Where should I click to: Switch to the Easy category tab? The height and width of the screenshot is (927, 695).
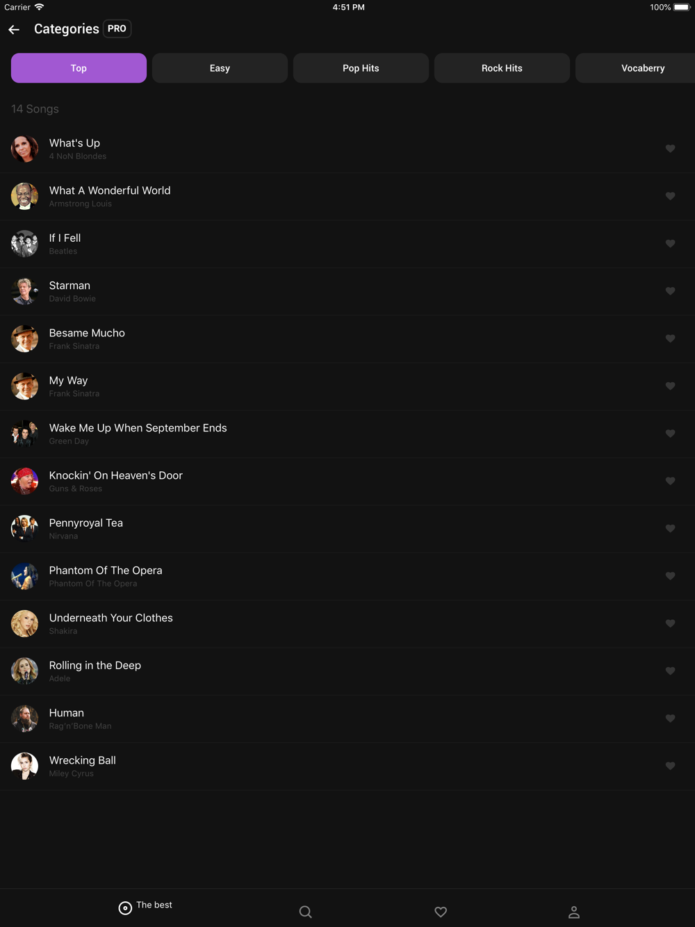pos(220,68)
